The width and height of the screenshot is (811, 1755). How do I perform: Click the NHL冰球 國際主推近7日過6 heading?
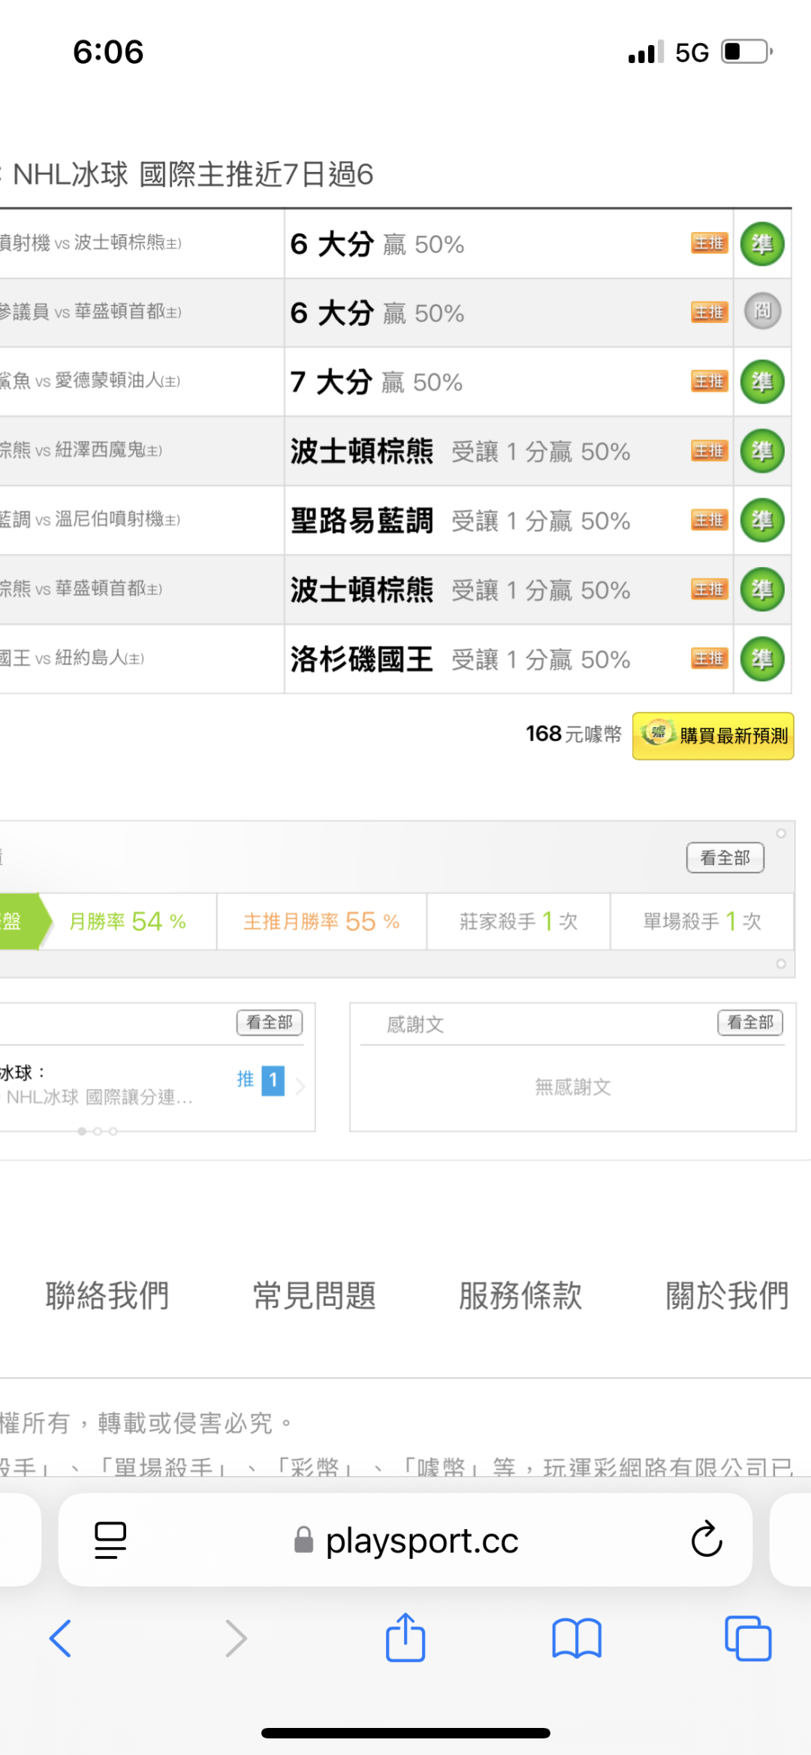pos(193,174)
